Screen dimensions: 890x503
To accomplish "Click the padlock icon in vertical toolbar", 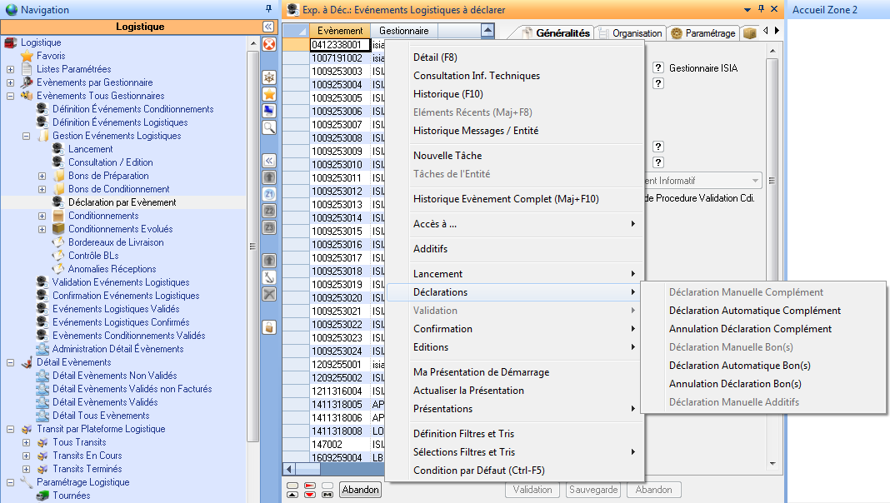I will 269,327.
